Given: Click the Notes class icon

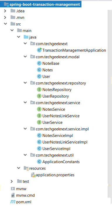Looking at the screenshot, I should click(x=39, y=70).
